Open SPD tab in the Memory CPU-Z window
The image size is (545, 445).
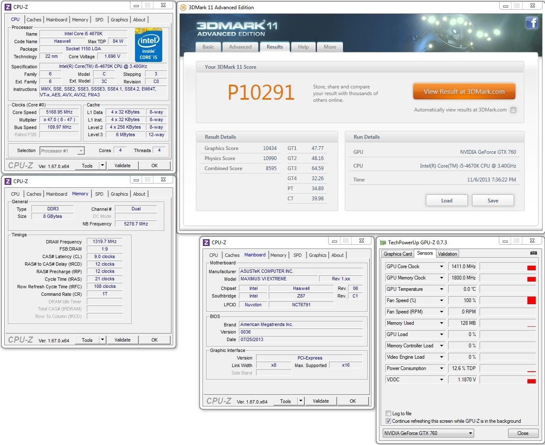click(99, 194)
